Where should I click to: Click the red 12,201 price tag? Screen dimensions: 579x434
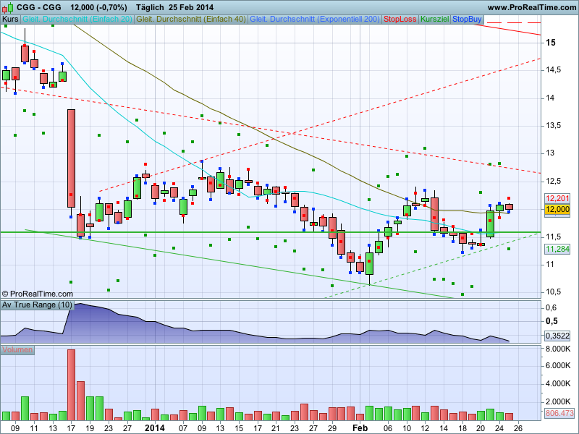click(557, 198)
